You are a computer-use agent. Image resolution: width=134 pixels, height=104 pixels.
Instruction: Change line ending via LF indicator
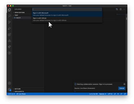115,94
